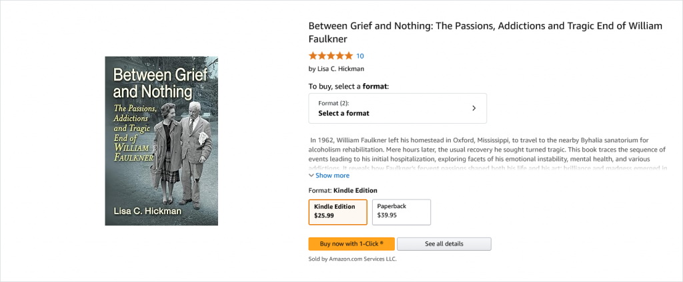Screen dimensions: 683x282
Task: Open the 10 ratings count link
Action: 360,56
